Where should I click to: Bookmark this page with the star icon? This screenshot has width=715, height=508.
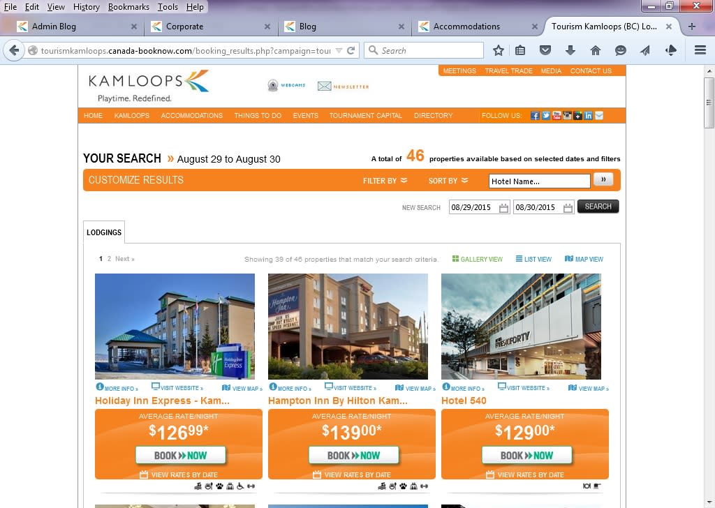pyautogui.click(x=498, y=50)
